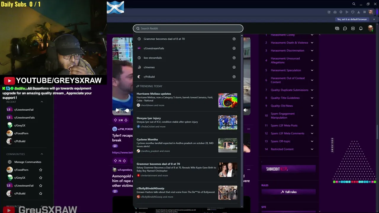Open the browser profile avatar
This screenshot has height=213, width=379.
pos(370,12)
